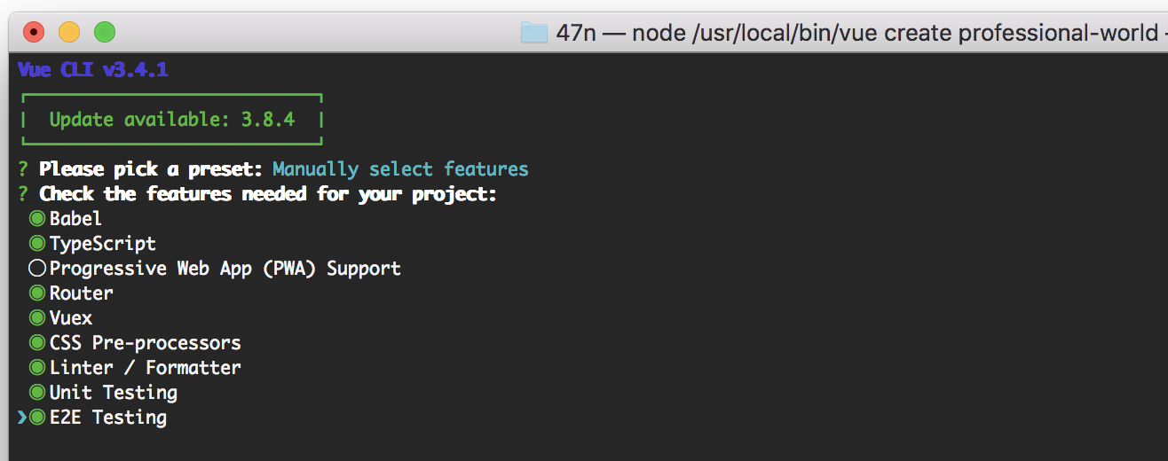Viewport: 1168px width, 461px height.
Task: Toggle the Babel feature radio circle
Action: click(37, 218)
